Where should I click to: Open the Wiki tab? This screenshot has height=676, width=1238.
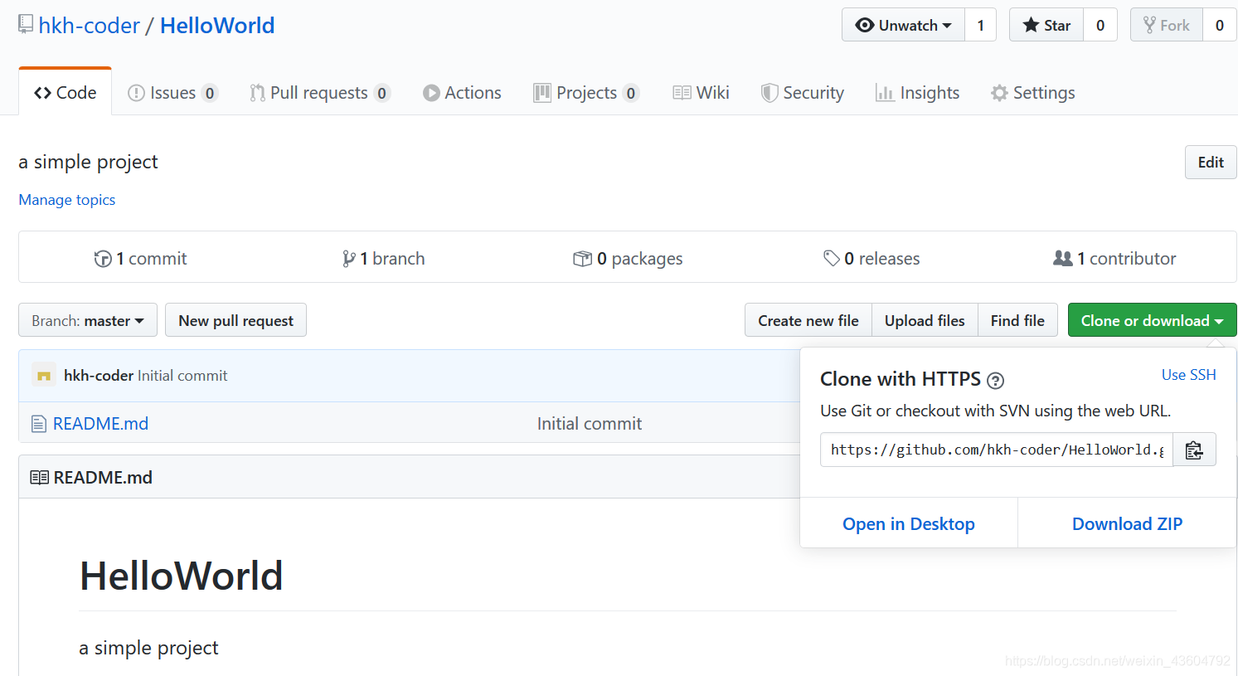click(x=701, y=93)
